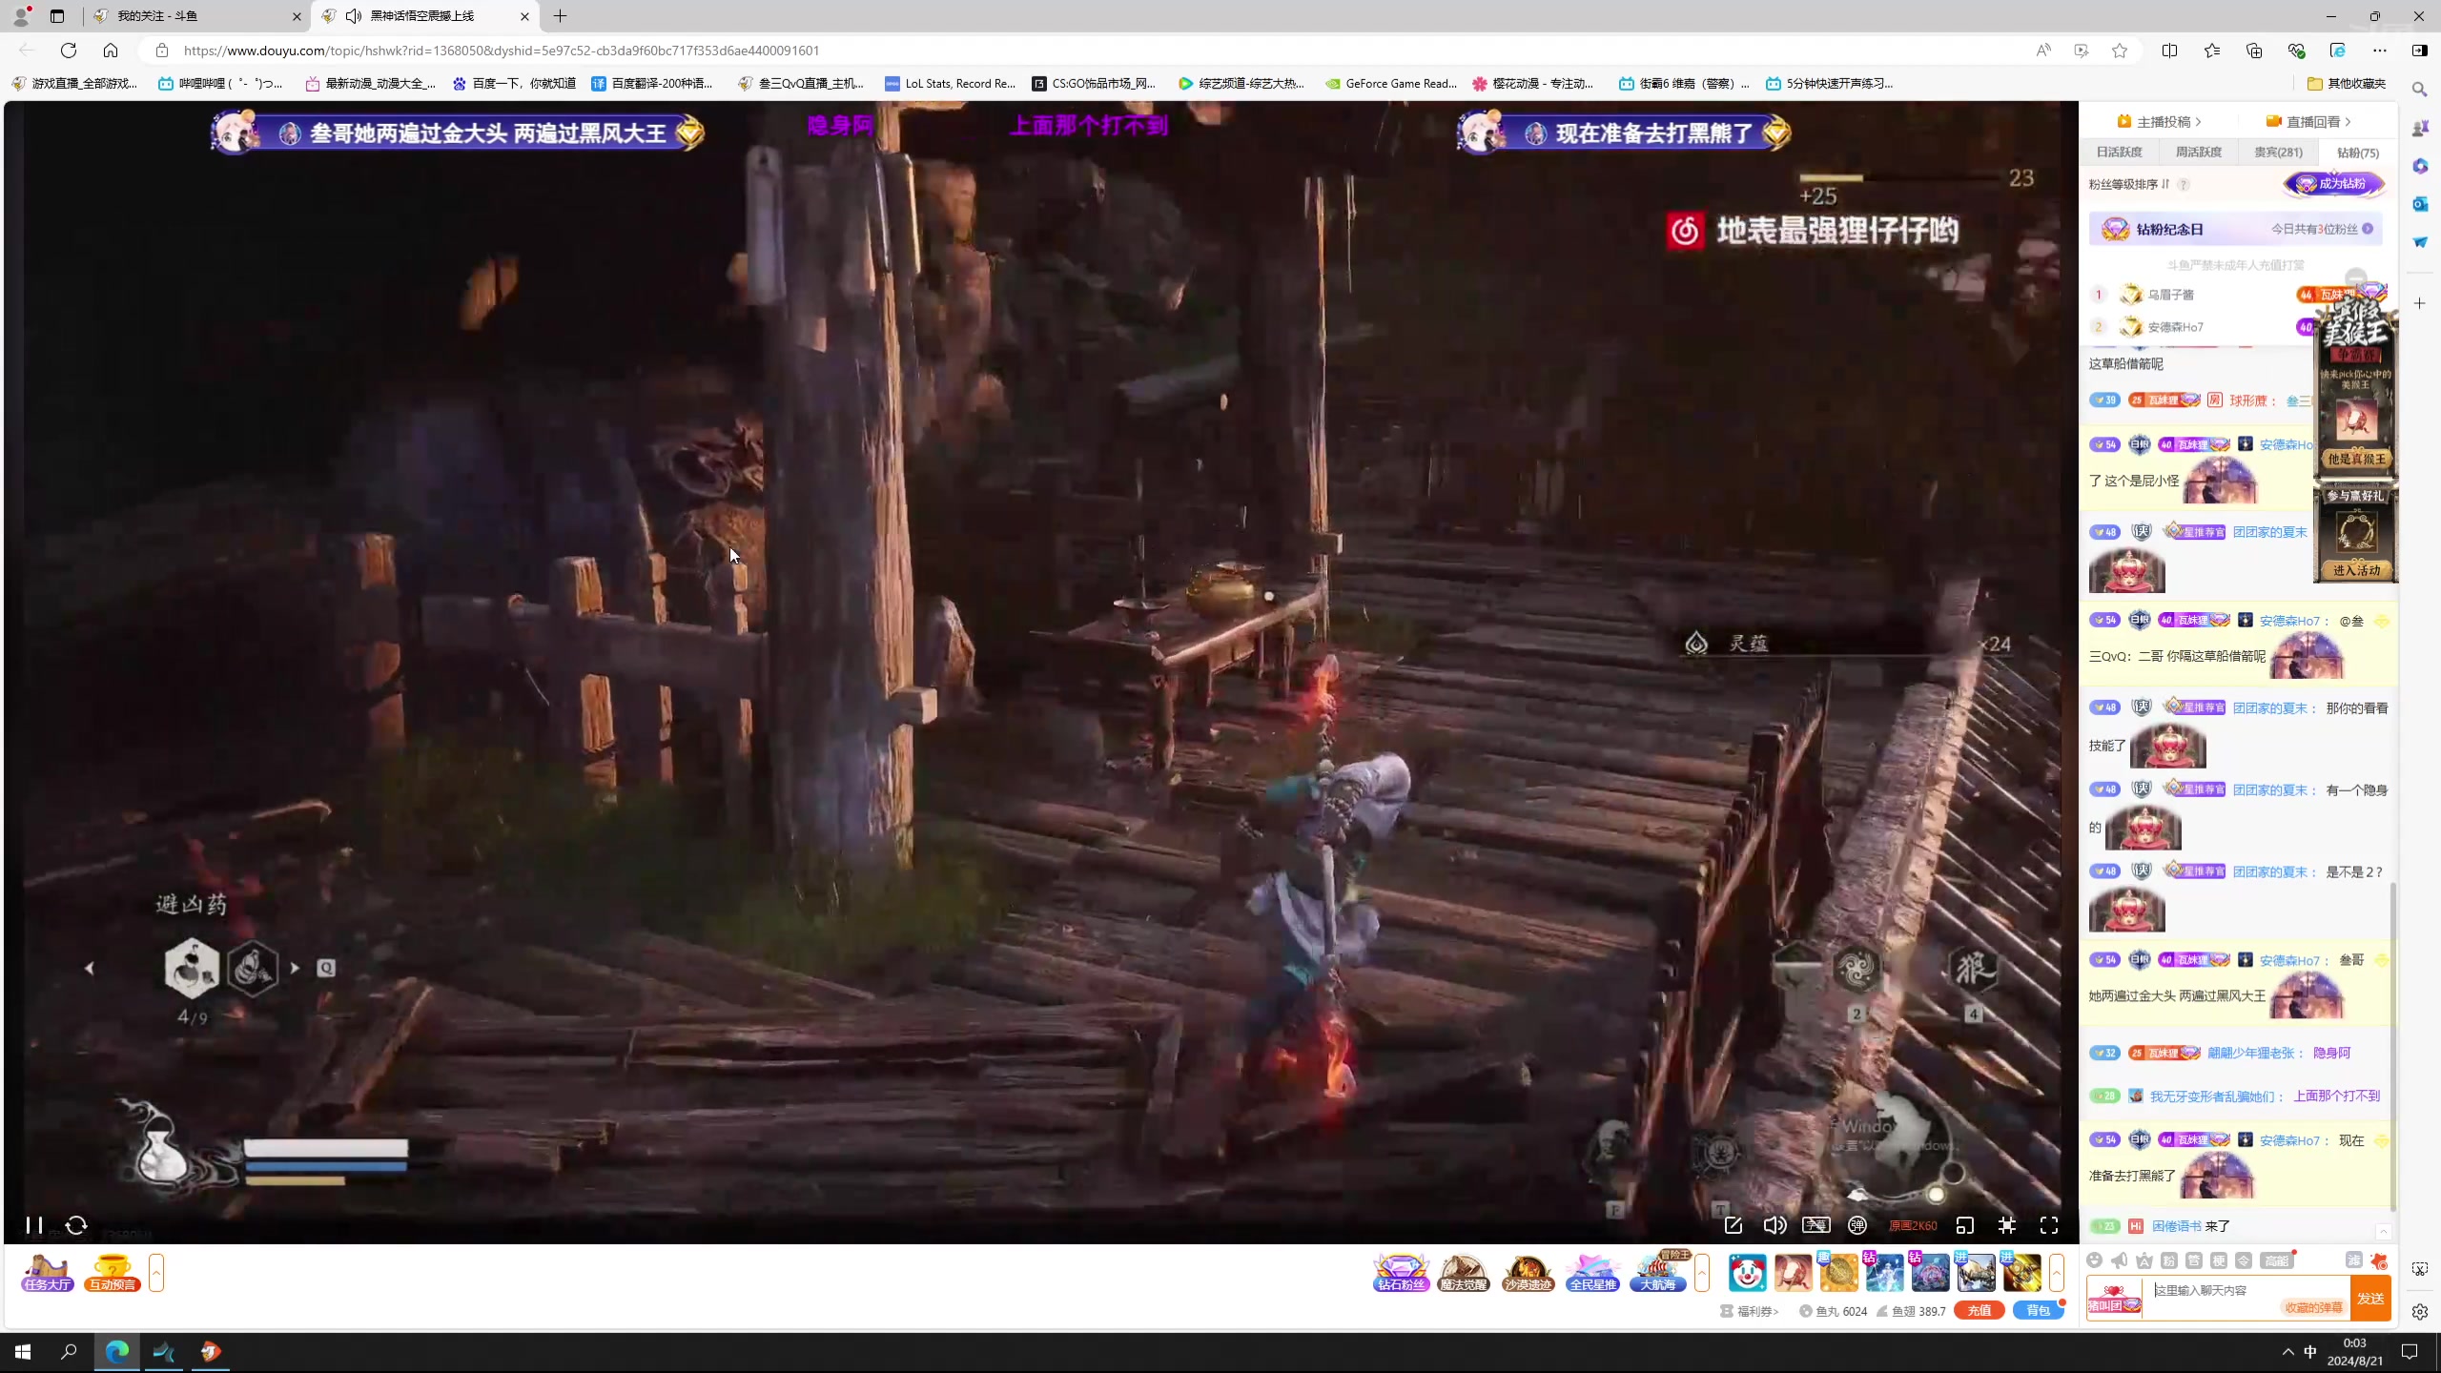Switch to 贵宾(281) tab
Viewport: 2441px width, 1373px height.
click(x=2278, y=153)
